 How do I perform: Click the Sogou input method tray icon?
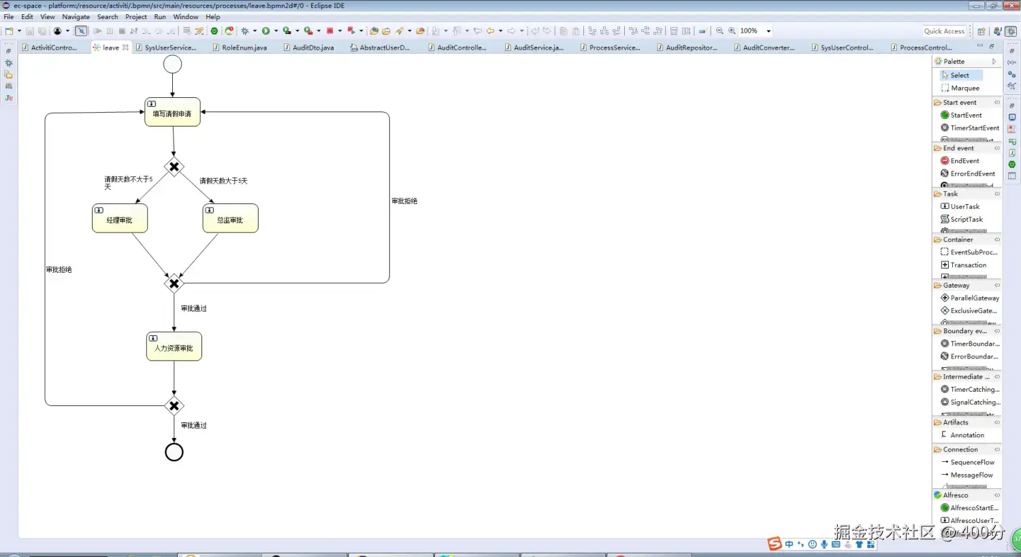pos(775,544)
